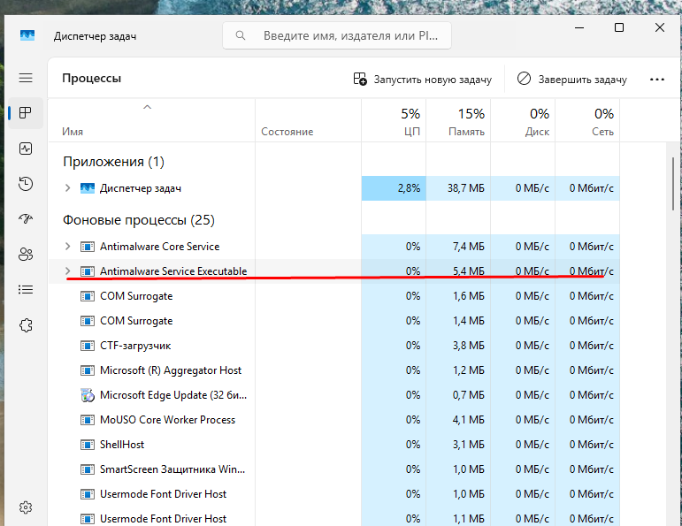The image size is (682, 526).
Task: Click the vertical scrollbar of the process list
Action: [673, 184]
